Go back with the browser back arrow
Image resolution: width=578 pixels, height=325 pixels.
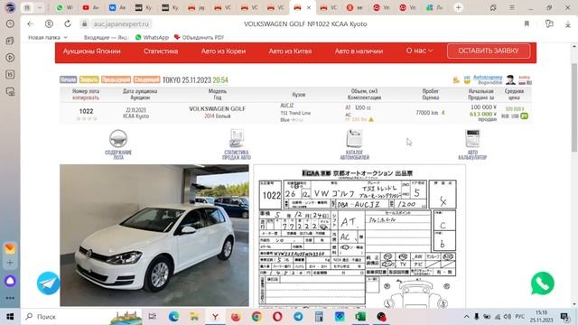(30, 24)
